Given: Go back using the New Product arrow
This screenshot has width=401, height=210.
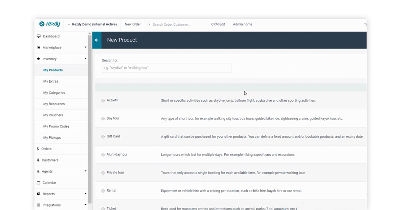Looking at the screenshot, I should click(x=97, y=40).
